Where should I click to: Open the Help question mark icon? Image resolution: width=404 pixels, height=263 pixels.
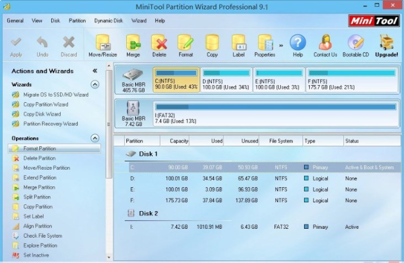click(x=297, y=43)
